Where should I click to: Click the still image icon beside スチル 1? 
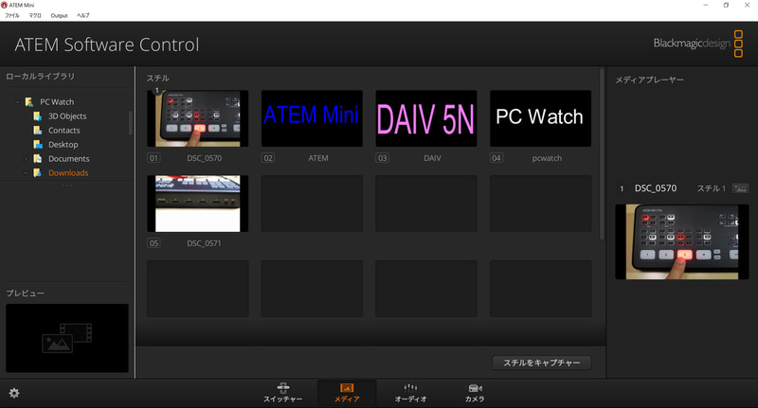(740, 188)
